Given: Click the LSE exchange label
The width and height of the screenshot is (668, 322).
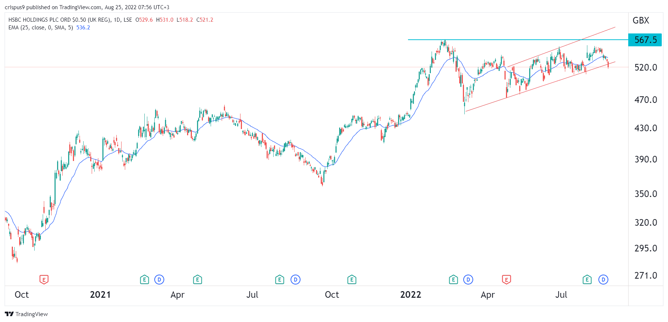Looking at the screenshot, I should pyautogui.click(x=128, y=20).
